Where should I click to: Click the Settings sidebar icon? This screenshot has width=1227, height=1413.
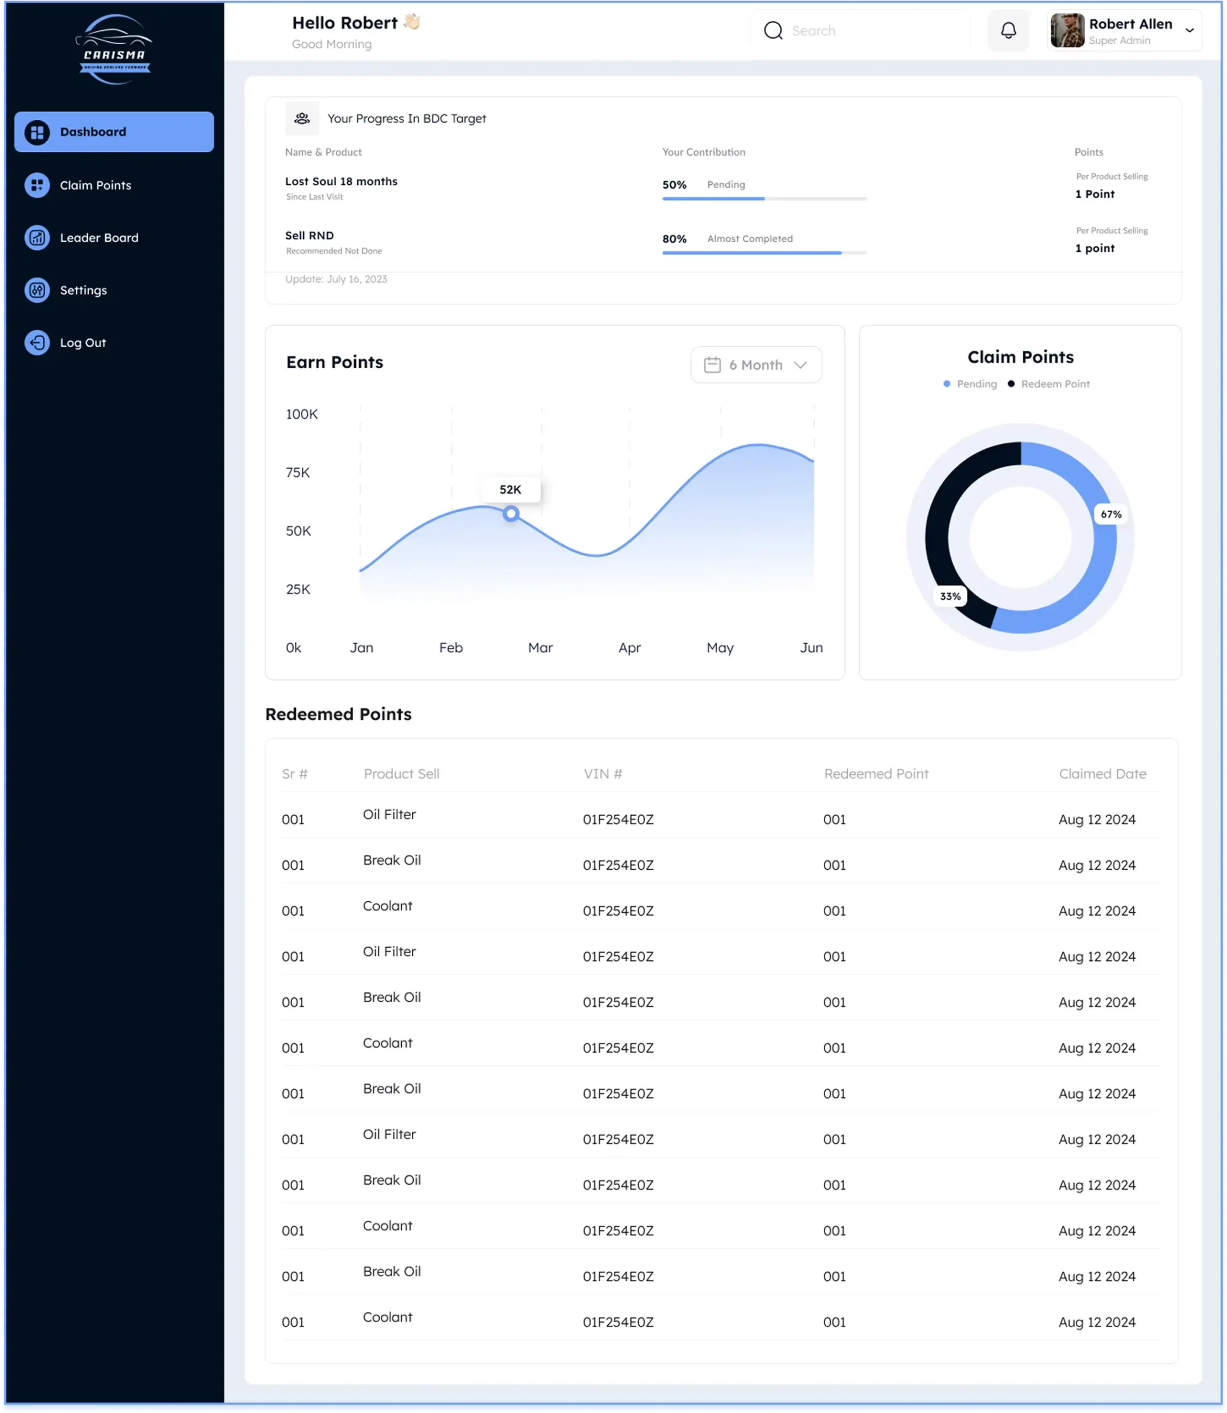[x=37, y=290]
